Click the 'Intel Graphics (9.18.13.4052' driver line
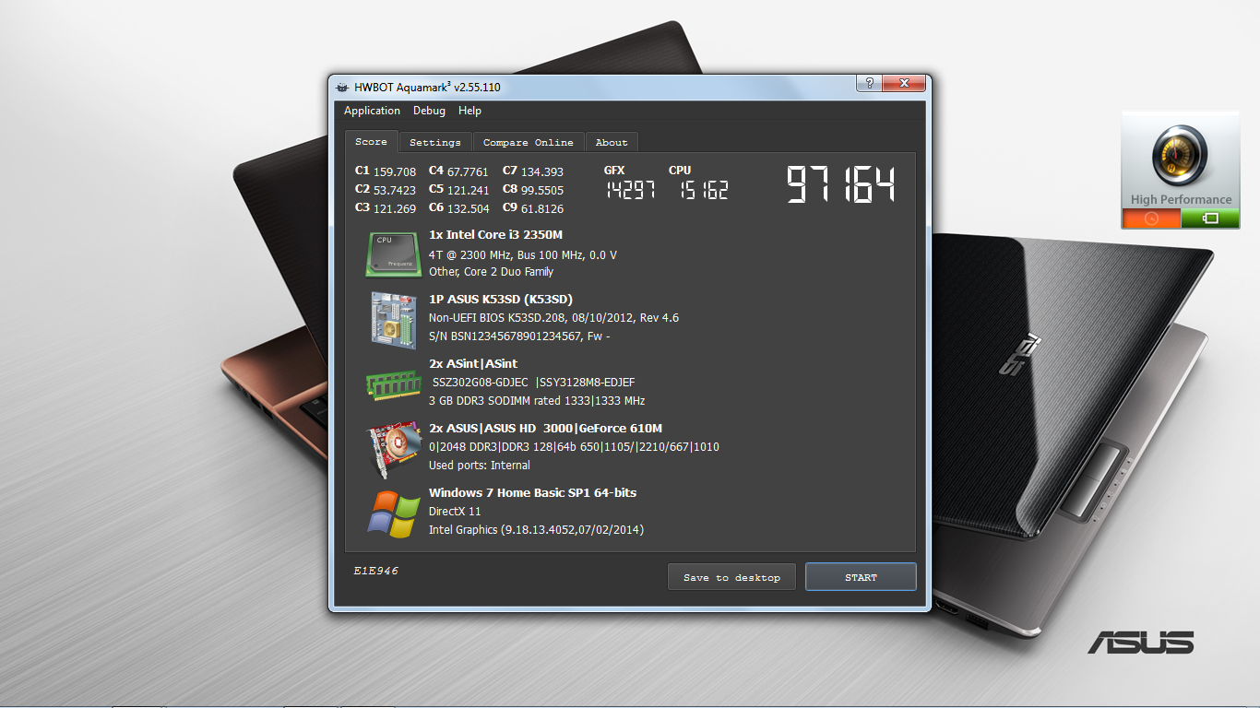The height and width of the screenshot is (708, 1260). pyautogui.click(x=536, y=530)
